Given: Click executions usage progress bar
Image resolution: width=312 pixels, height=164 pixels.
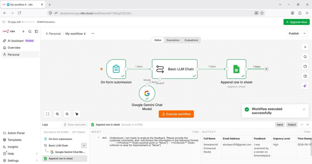Looking at the screenshot, I should point(28,22).
